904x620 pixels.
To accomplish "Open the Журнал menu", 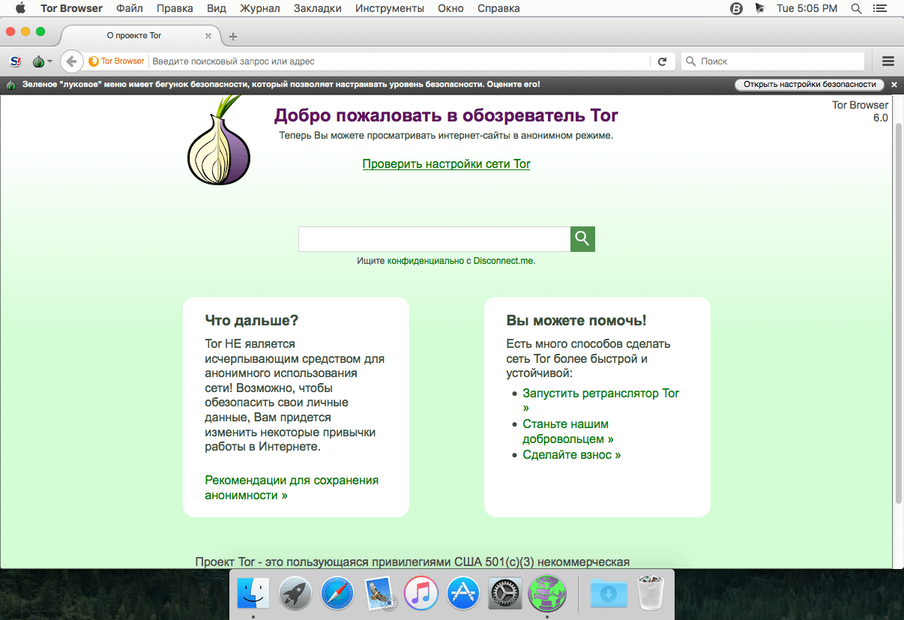I will pyautogui.click(x=259, y=8).
